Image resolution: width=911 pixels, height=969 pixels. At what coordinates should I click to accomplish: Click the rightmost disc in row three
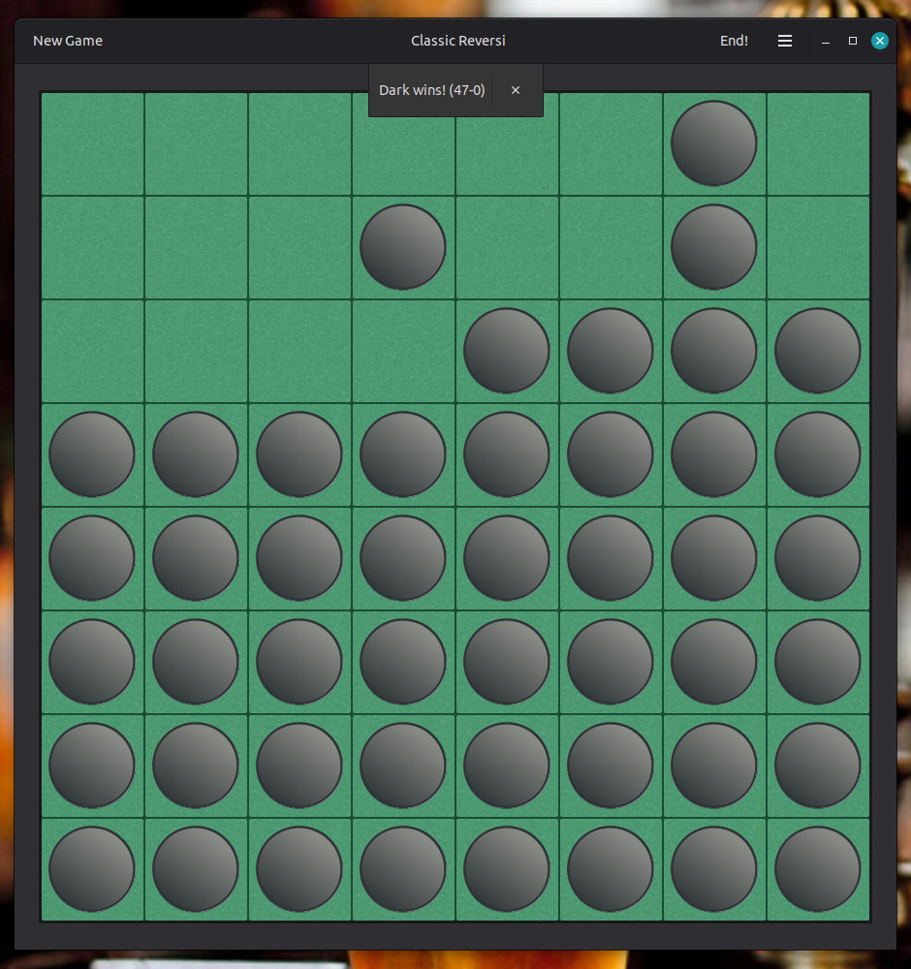point(817,351)
